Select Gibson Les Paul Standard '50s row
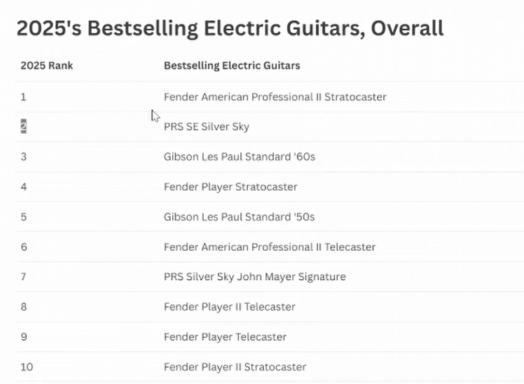Screen dimensions: 524x384 (239, 217)
